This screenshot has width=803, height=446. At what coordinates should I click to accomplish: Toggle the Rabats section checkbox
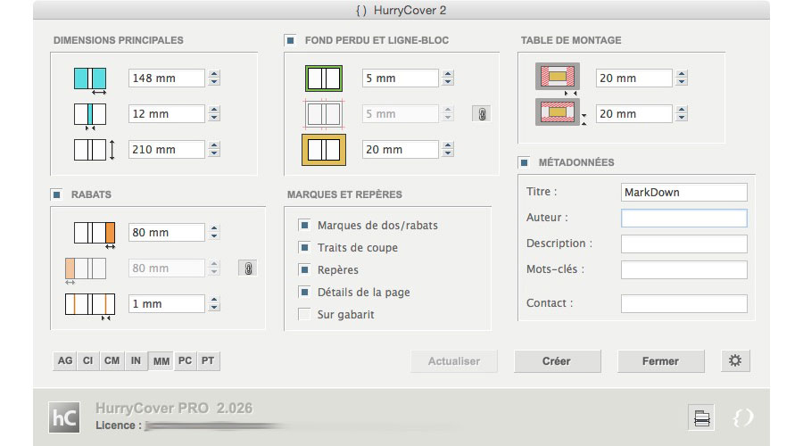(57, 194)
